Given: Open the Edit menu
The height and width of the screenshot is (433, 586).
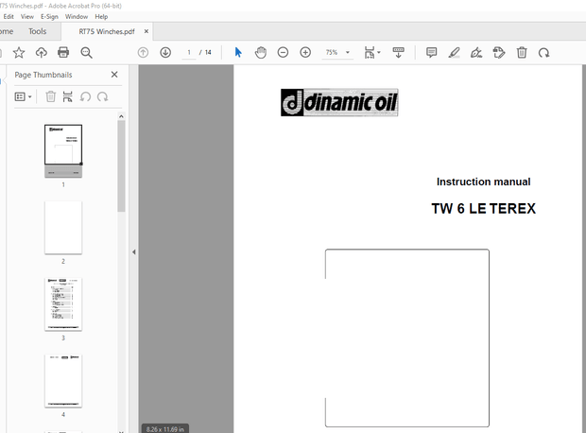Looking at the screenshot, I should point(9,16).
